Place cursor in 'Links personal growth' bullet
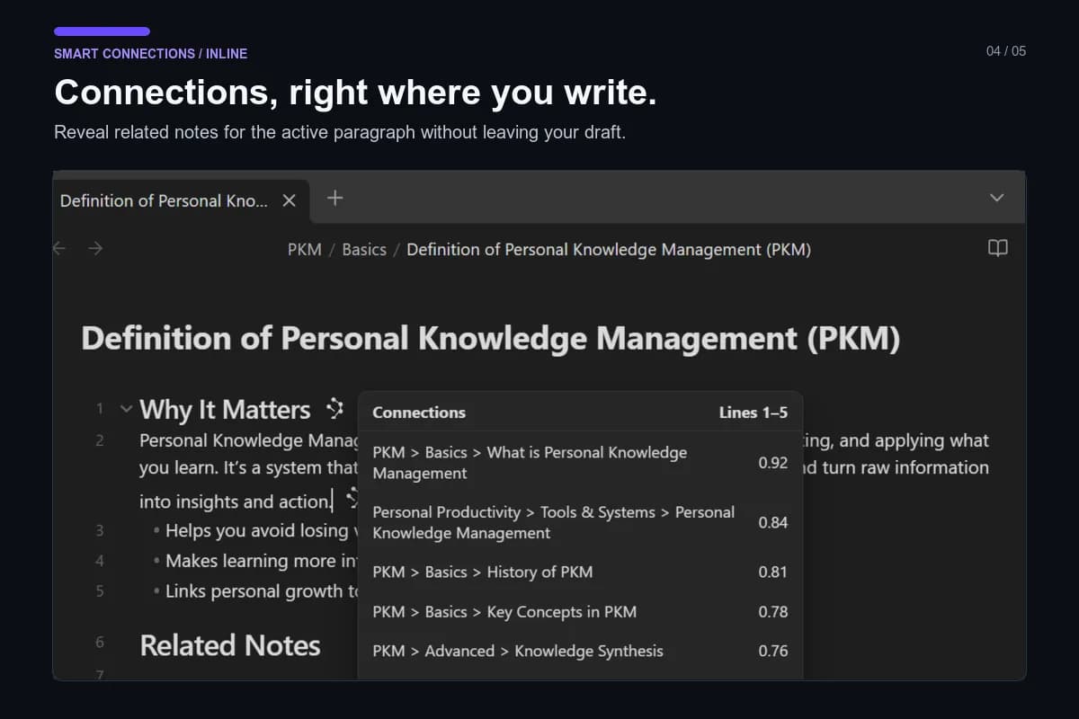 pos(261,591)
